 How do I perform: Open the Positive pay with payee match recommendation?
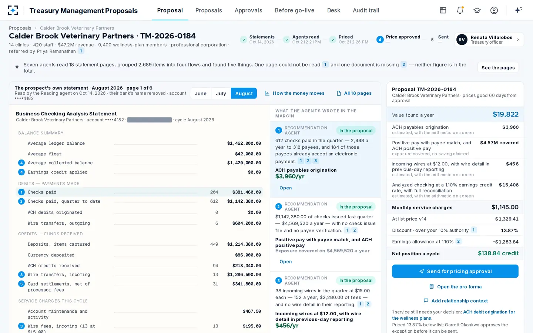point(285,262)
